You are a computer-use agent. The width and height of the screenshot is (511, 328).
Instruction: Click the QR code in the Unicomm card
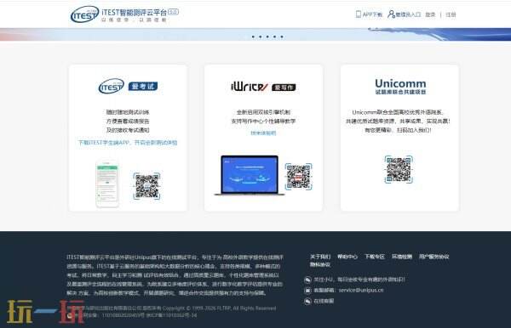[399, 170]
